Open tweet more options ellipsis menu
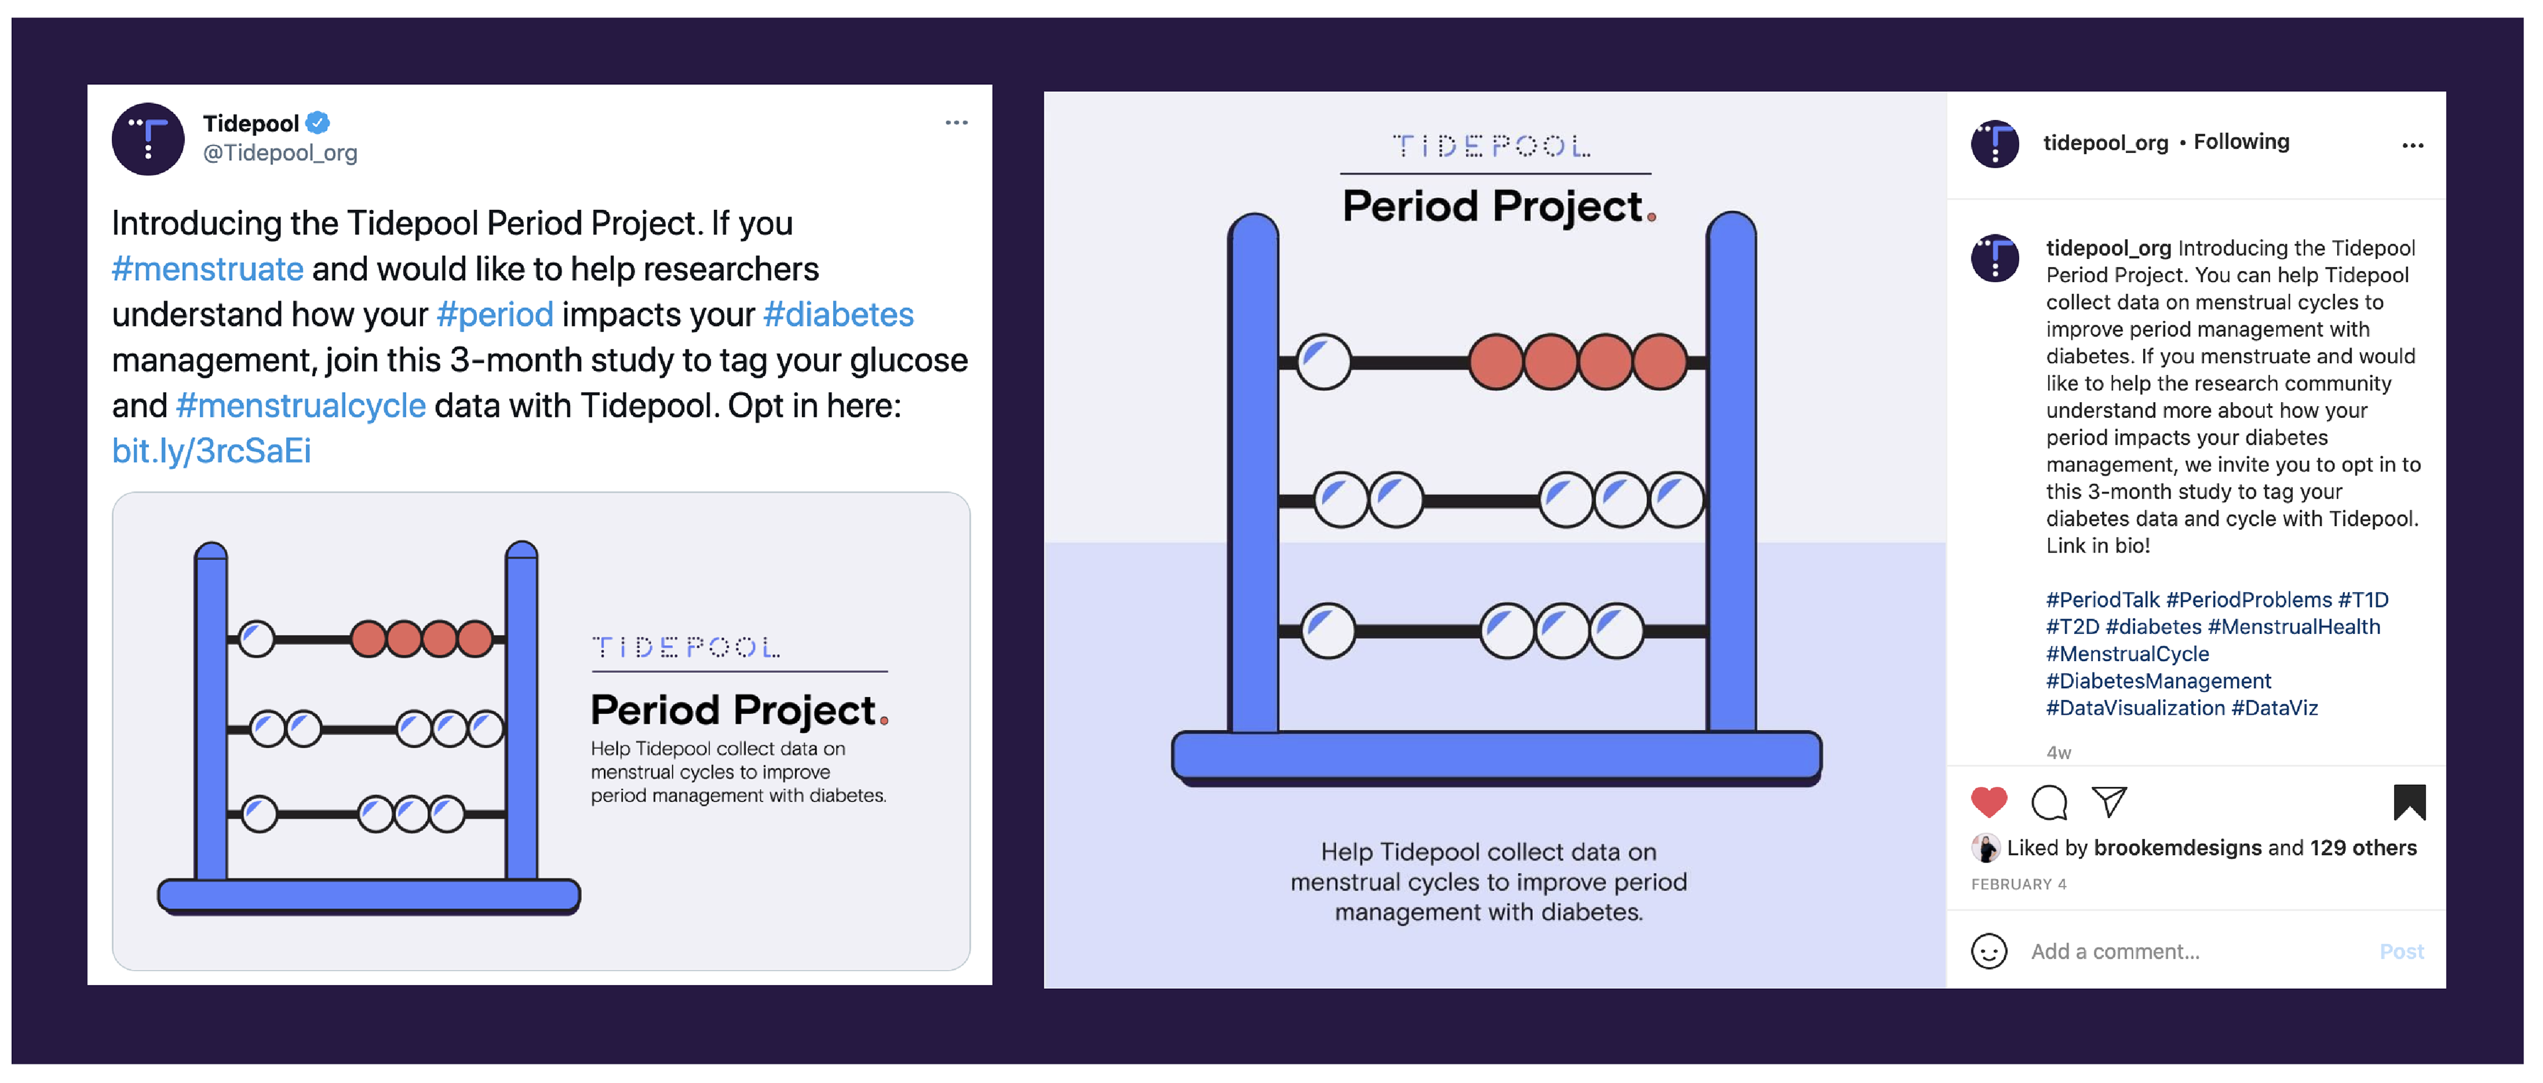Viewport: 2543px width, 1083px height. [956, 123]
